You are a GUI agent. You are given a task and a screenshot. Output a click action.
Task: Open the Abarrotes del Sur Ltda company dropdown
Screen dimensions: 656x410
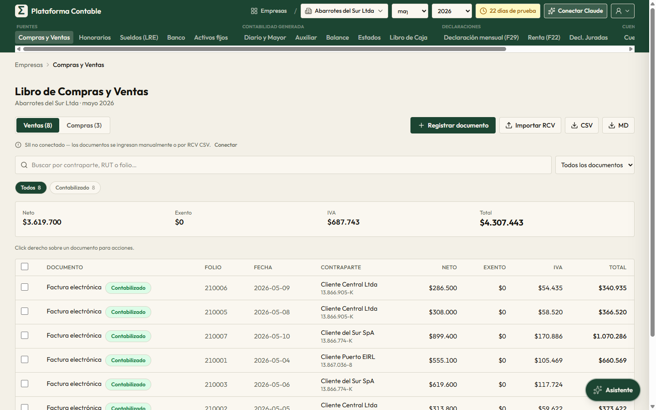(344, 11)
